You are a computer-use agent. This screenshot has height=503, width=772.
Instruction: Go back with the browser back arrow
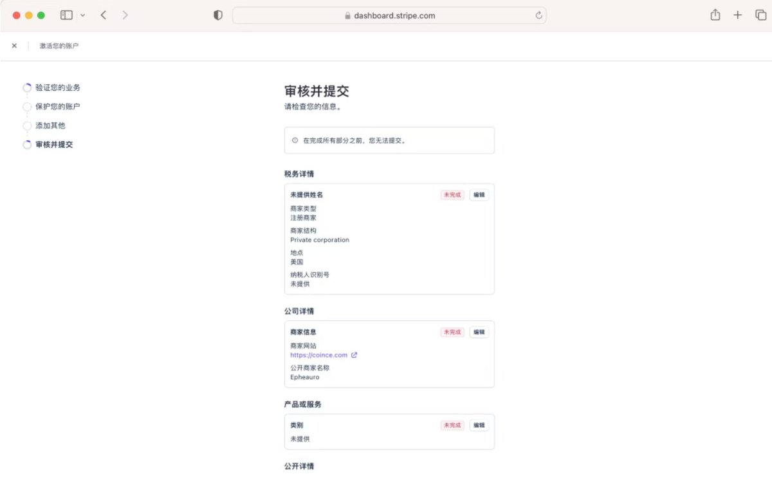103,15
